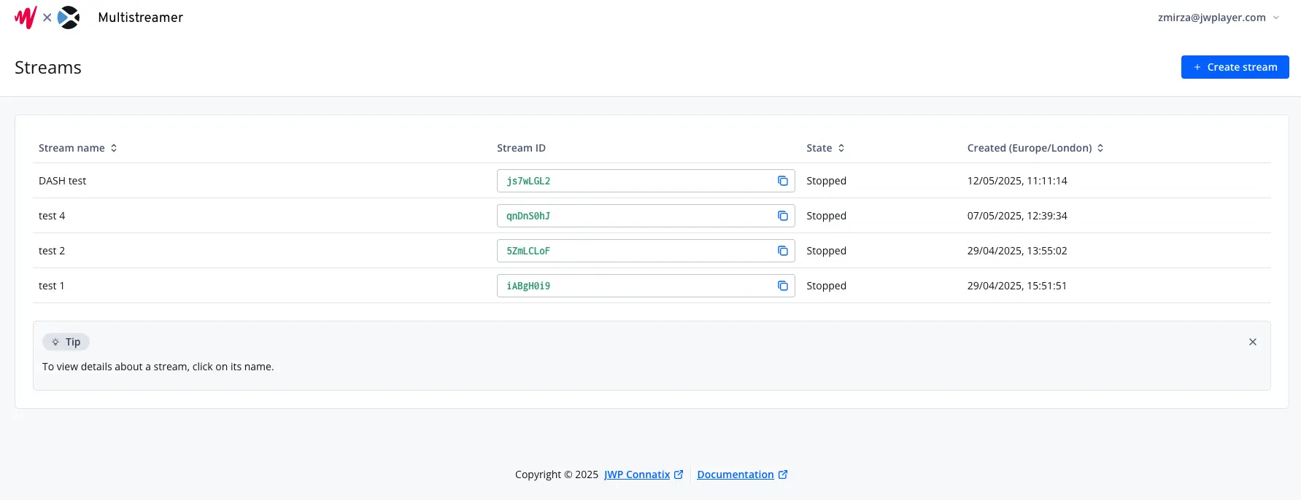1301x500 pixels.
Task: Open the JWP Connatix link
Action: [x=637, y=474]
